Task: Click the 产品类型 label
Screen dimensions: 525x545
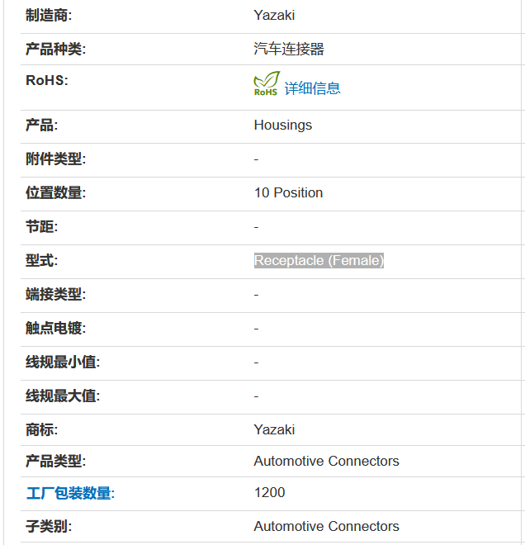Action: point(55,462)
